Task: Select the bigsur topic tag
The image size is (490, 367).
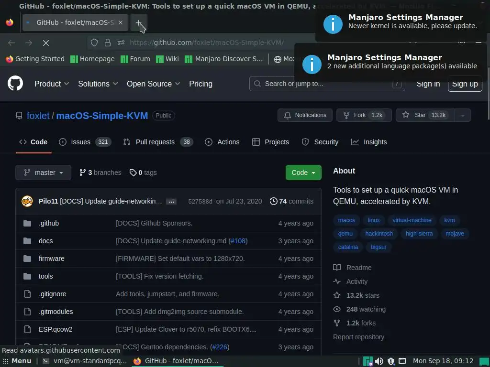Action: [379, 247]
